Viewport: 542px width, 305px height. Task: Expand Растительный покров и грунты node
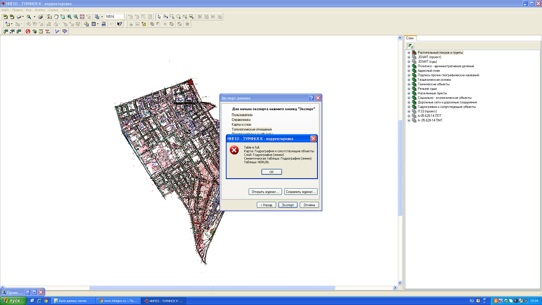point(409,53)
